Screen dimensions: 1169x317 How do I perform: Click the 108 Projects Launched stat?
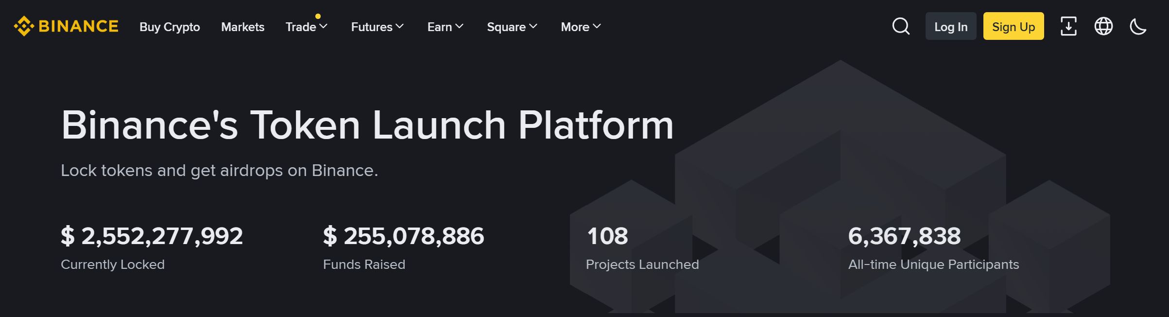(x=607, y=236)
